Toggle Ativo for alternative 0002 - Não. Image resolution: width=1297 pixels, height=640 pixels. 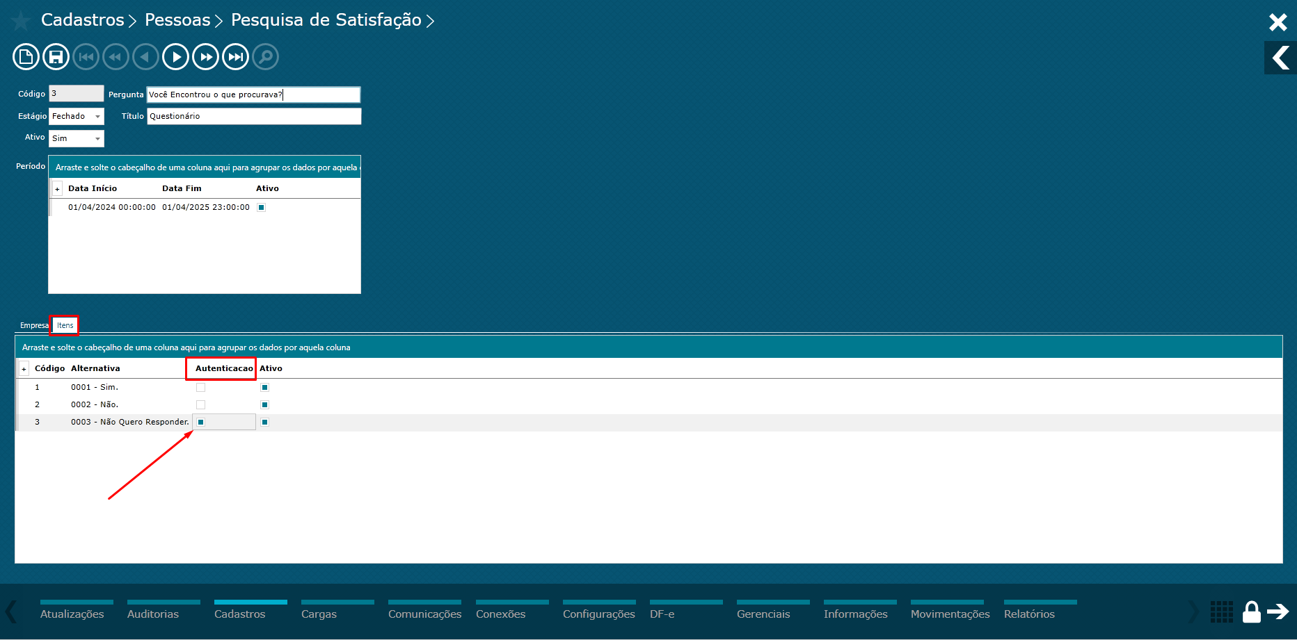point(264,405)
